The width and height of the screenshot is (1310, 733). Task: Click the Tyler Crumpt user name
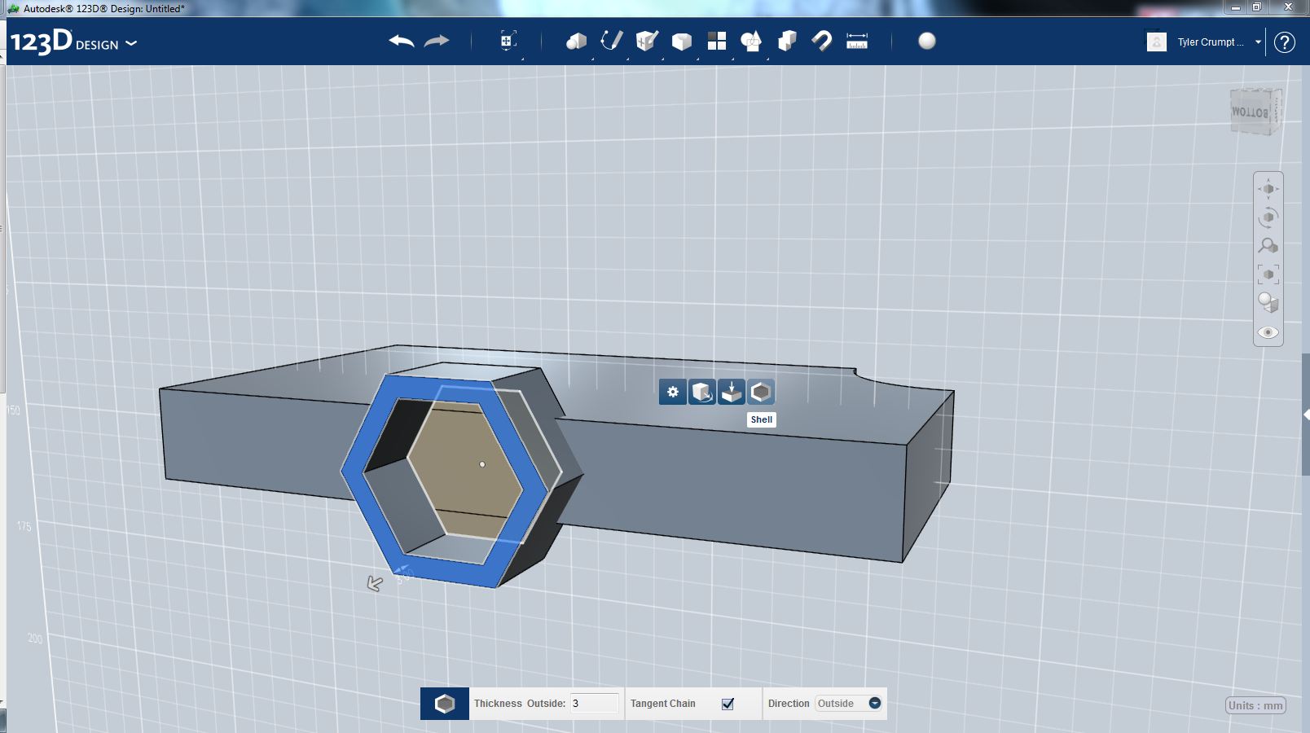(x=1210, y=42)
